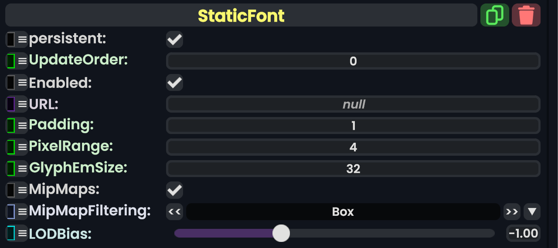Uncheck the Enabled checkbox

tap(174, 83)
